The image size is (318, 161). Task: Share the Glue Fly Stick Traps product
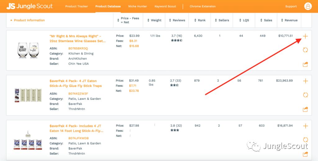[305, 109]
